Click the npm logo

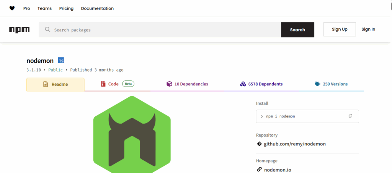tap(20, 30)
